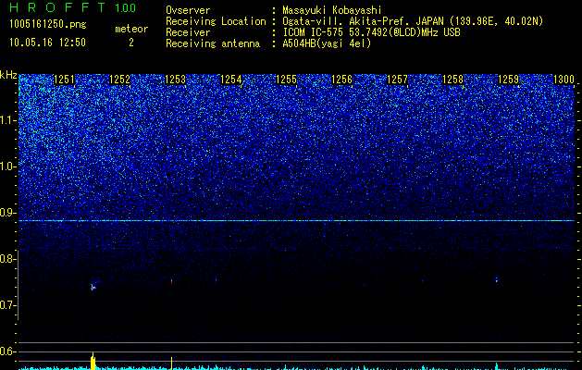Viewport: 582px width, 370px height.
Task: Click the 1255 time marker
Action: pyautogui.click(x=287, y=80)
